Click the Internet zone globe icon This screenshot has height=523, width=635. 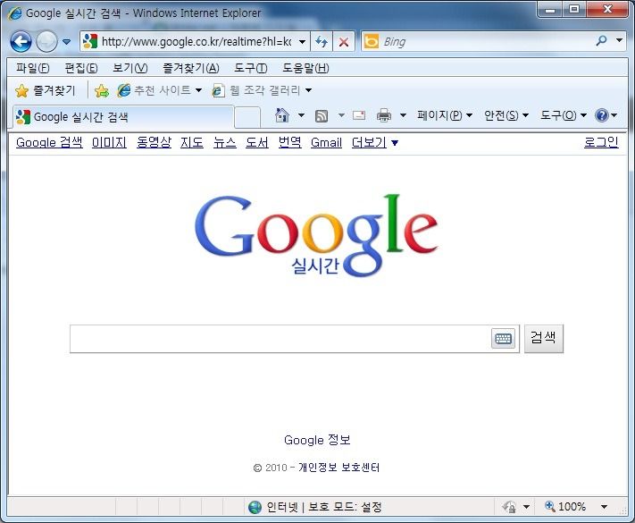pos(255,507)
